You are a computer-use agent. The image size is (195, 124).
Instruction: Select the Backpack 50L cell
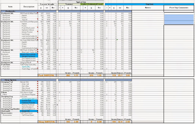tap(10, 22)
